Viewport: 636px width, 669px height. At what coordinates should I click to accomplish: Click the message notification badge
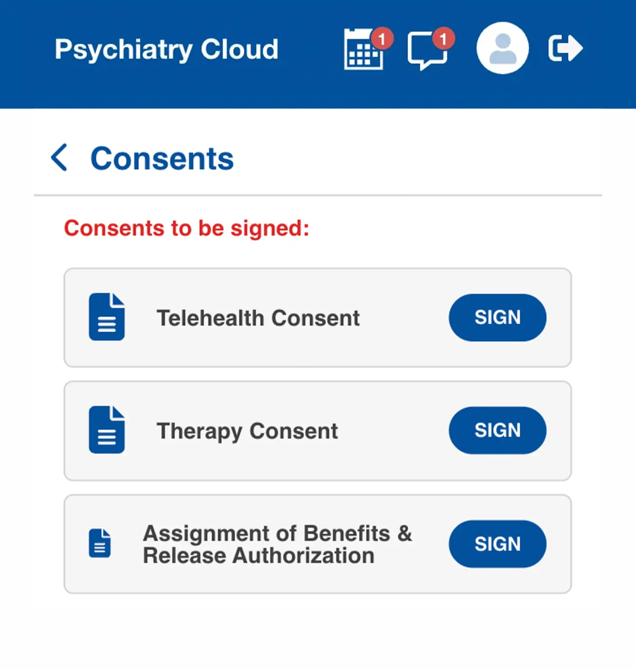pyautogui.click(x=444, y=37)
